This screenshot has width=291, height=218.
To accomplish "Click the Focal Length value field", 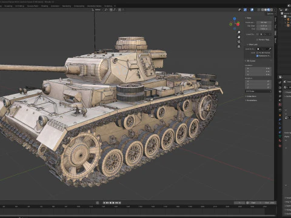I will (x=264, y=22).
